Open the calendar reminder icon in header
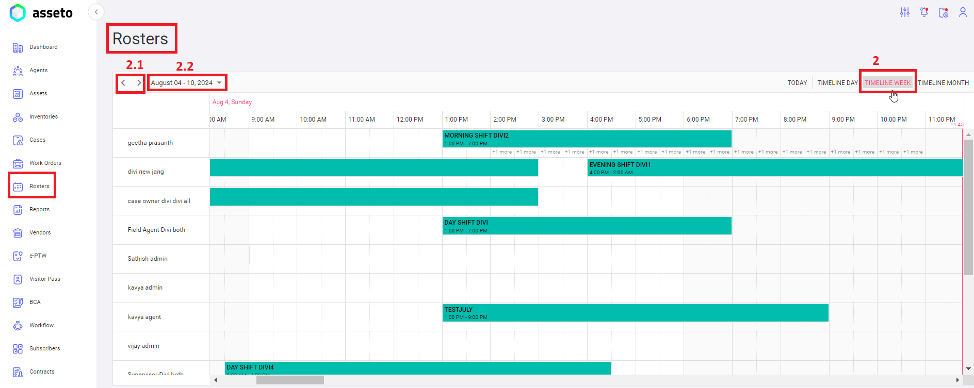The width and height of the screenshot is (974, 388). 944,12
